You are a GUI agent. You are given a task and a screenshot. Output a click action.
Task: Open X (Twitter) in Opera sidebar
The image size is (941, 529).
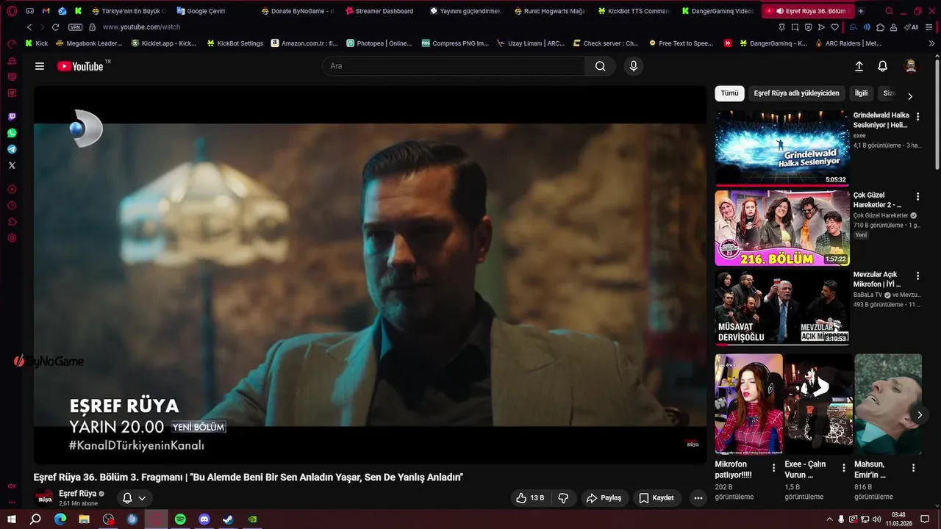coord(12,165)
